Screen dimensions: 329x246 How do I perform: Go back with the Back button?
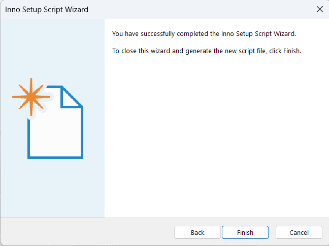tap(198, 232)
